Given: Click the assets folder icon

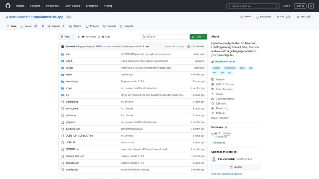Looking at the screenshot, I should [63, 74].
